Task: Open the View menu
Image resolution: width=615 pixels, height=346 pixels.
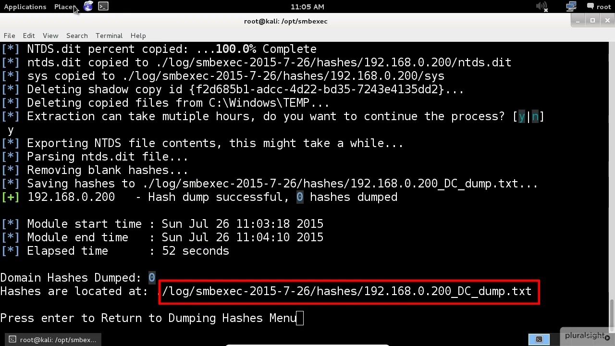Action: click(50, 36)
